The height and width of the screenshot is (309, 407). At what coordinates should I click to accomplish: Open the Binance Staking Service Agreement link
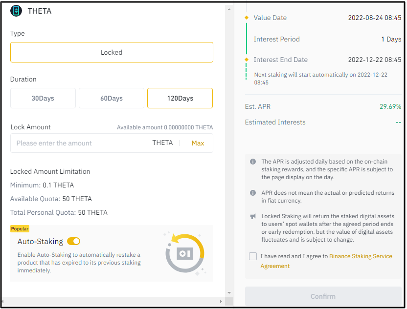click(360, 256)
